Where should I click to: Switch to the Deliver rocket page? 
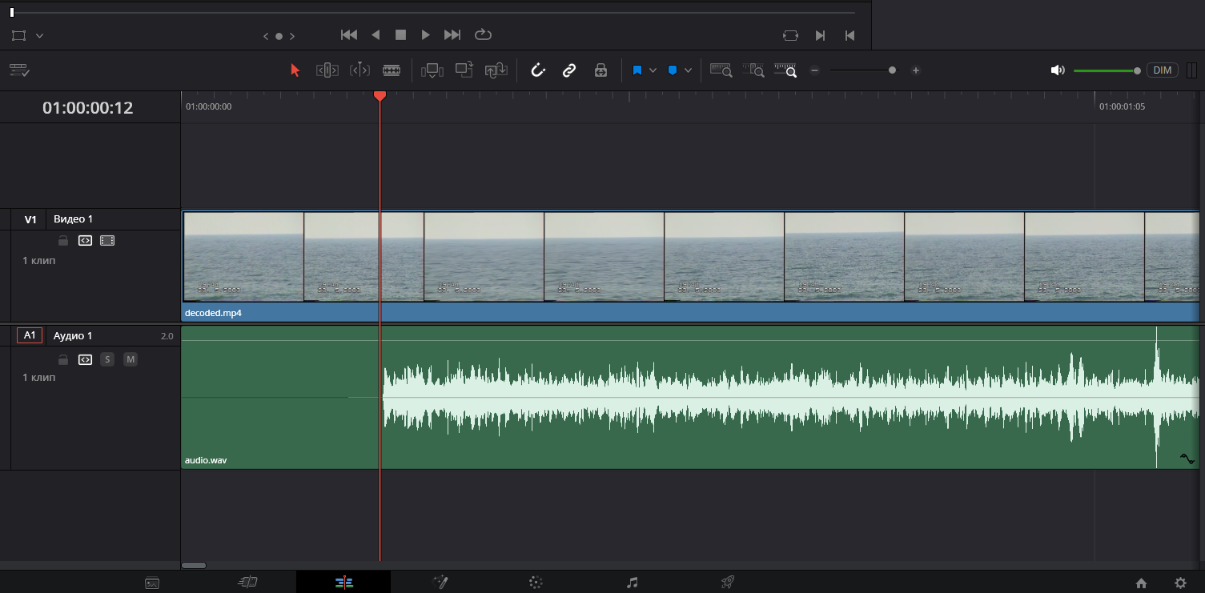pyautogui.click(x=727, y=583)
